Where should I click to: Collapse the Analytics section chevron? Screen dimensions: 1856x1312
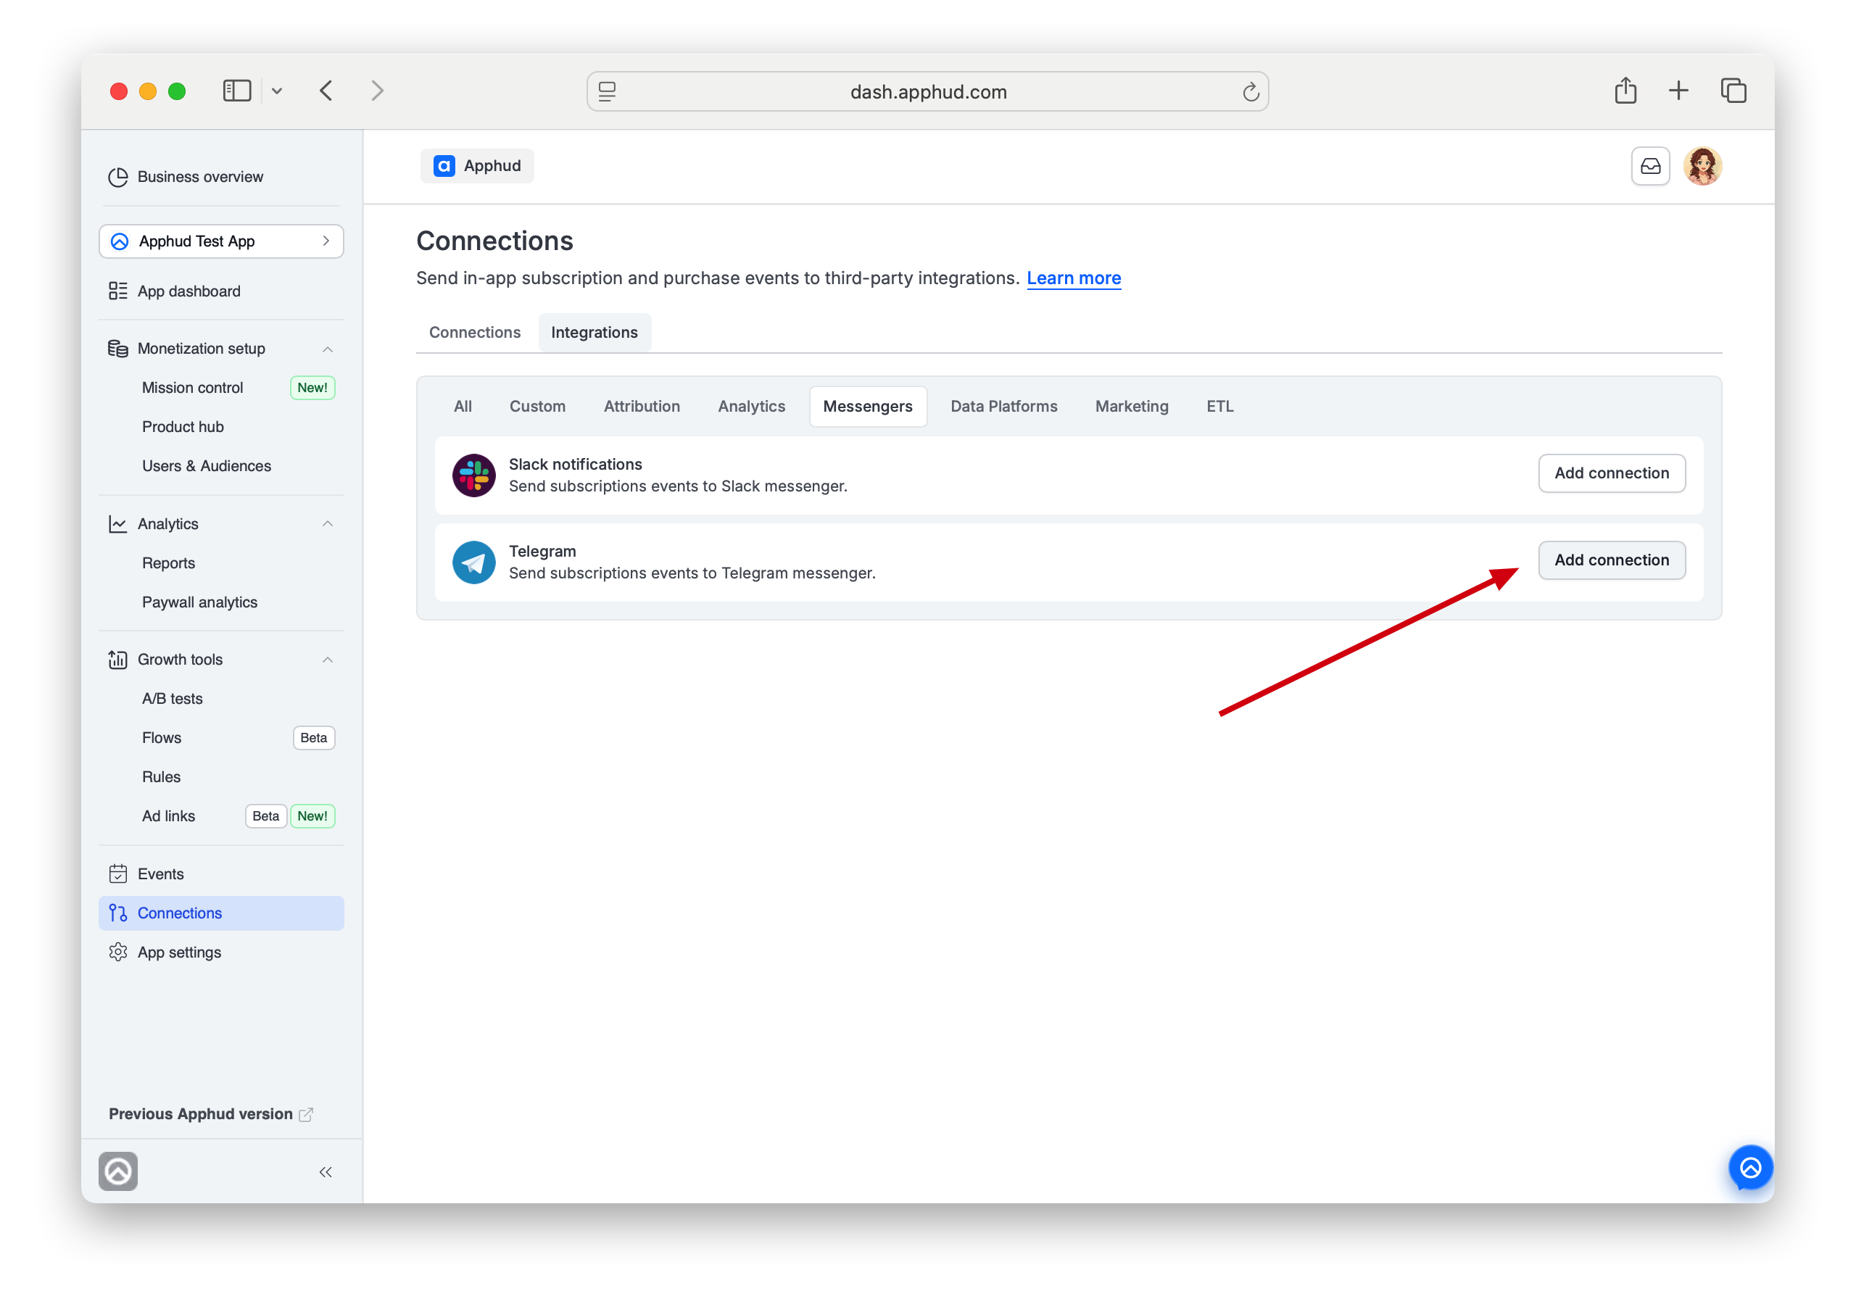pos(328,524)
